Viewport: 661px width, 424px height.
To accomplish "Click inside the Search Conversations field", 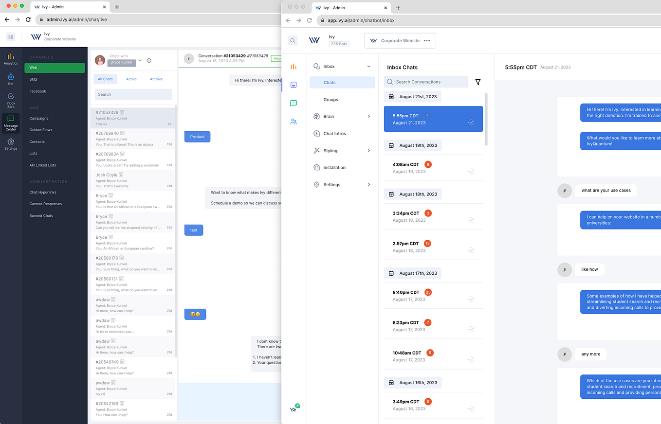I will pyautogui.click(x=426, y=82).
